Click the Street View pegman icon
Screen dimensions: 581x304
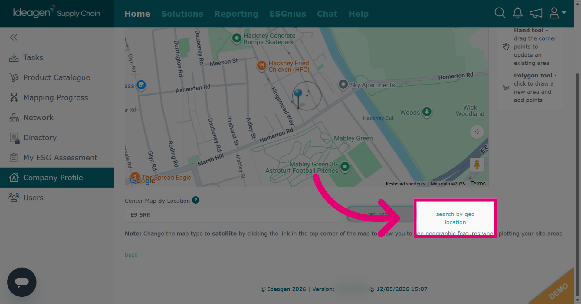[477, 165]
